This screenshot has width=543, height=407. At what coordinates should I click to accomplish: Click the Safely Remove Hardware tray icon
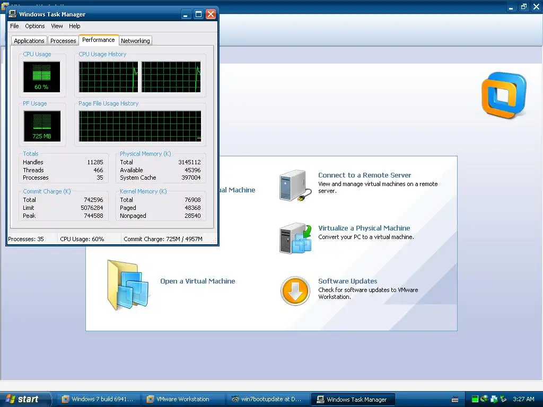pyautogui.click(x=503, y=399)
